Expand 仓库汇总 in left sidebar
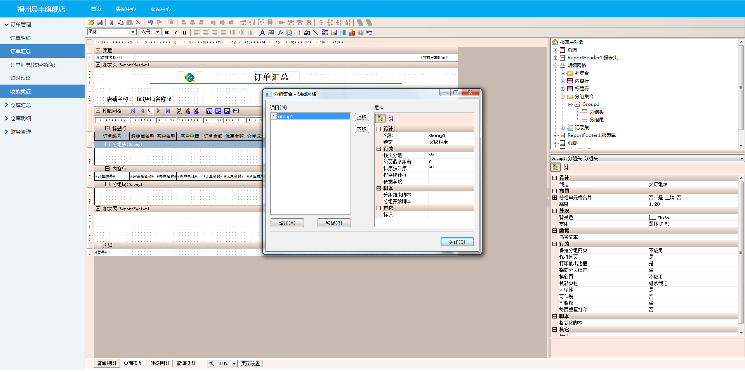The height and width of the screenshot is (372, 745). click(6, 105)
